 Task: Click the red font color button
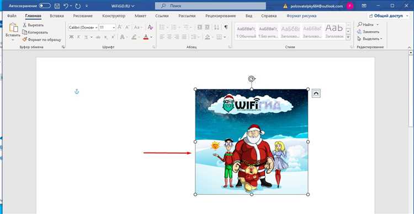[146, 37]
